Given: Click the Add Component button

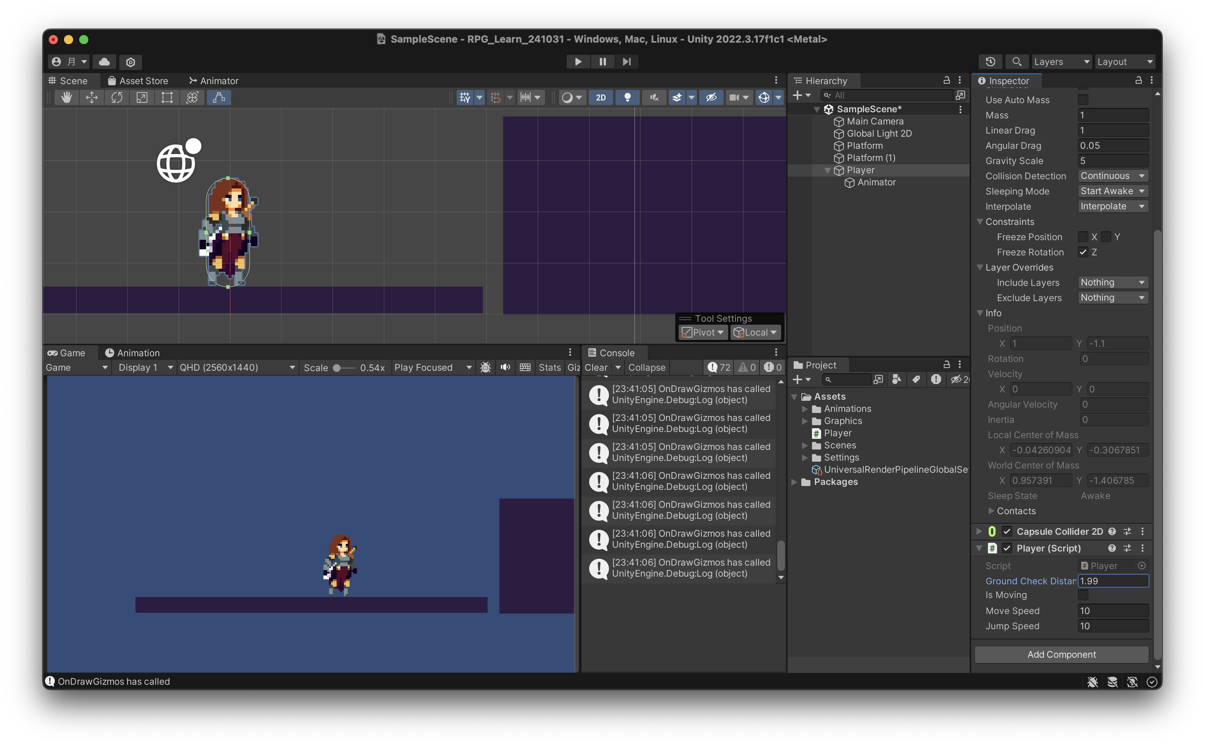Looking at the screenshot, I should point(1061,654).
